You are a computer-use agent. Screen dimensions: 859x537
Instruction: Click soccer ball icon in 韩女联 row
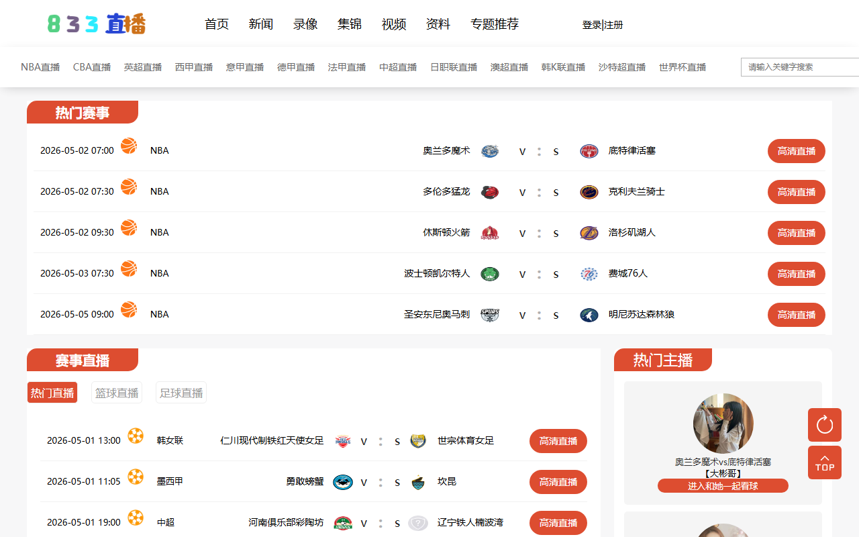[x=136, y=436]
